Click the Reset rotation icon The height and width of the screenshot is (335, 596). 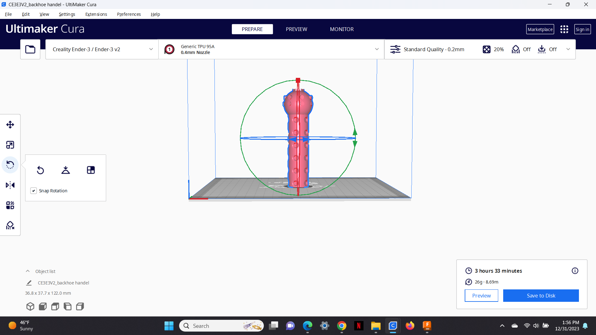pyautogui.click(x=40, y=170)
